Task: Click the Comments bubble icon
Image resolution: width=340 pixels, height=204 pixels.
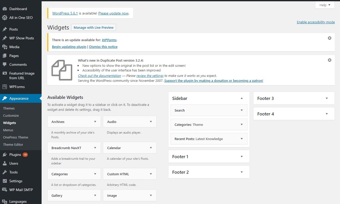Action: click(x=4, y=64)
